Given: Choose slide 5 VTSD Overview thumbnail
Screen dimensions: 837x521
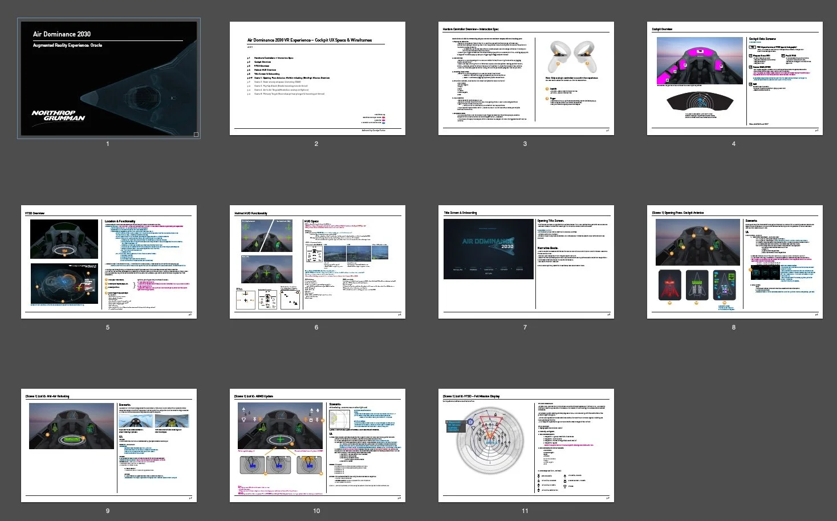Looking at the screenshot, I should click(x=109, y=262).
